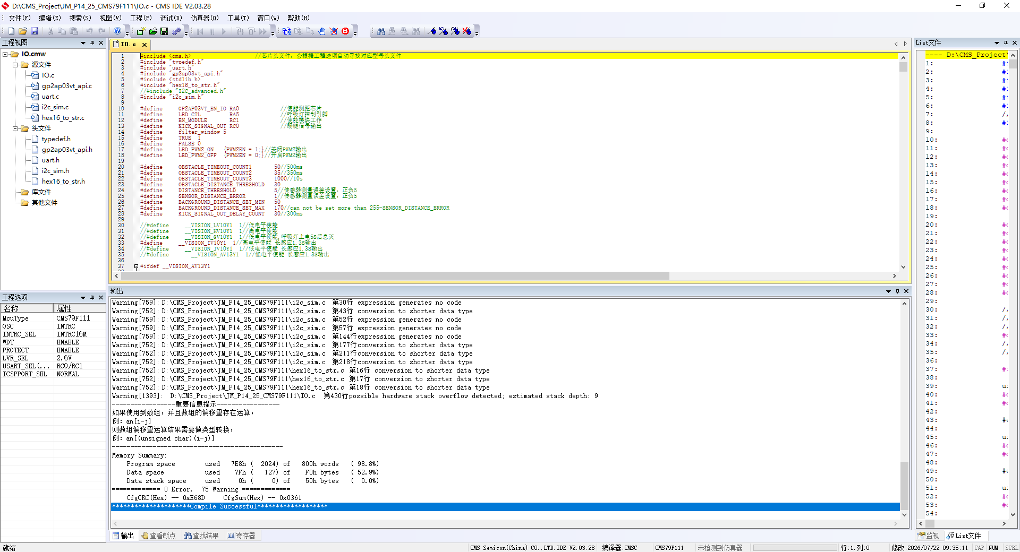
Task: Clear all bookmarks with the red-crossed flag icon
Action: [x=467, y=31]
